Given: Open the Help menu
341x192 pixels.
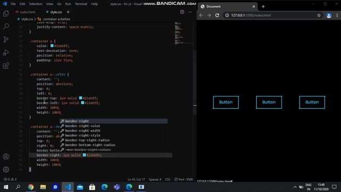Looking at the screenshot, I should tap(94, 4).
